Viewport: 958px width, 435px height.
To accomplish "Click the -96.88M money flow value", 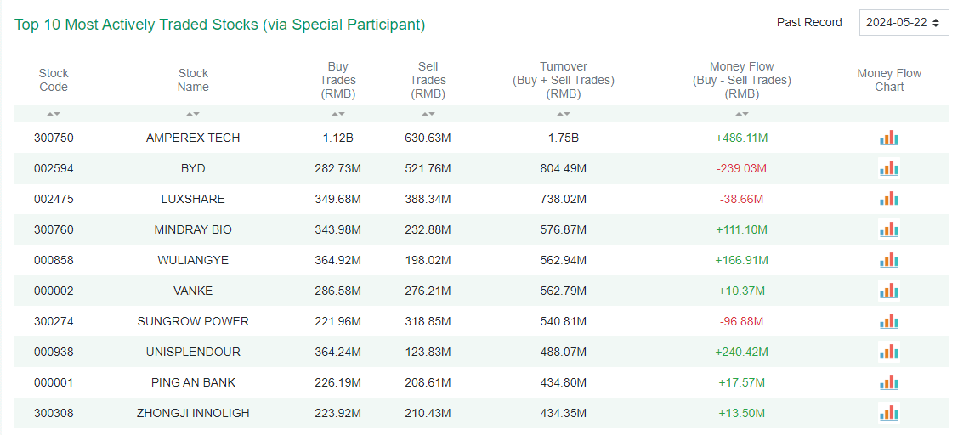I will (742, 321).
